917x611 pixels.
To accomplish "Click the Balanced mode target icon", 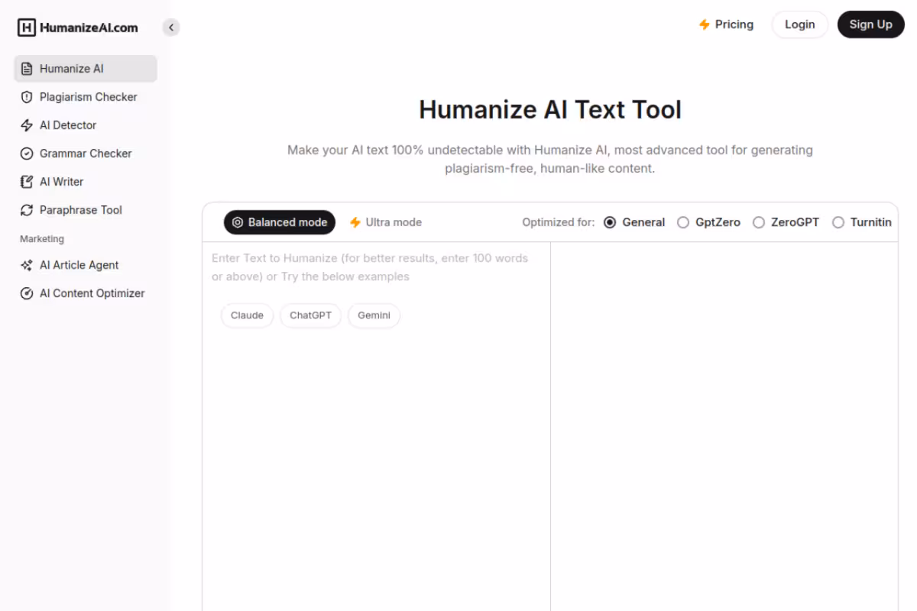I will click(x=238, y=222).
